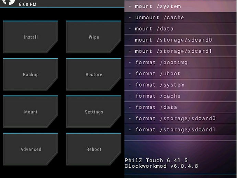Select 'format /uboot' entry

click(x=180, y=74)
